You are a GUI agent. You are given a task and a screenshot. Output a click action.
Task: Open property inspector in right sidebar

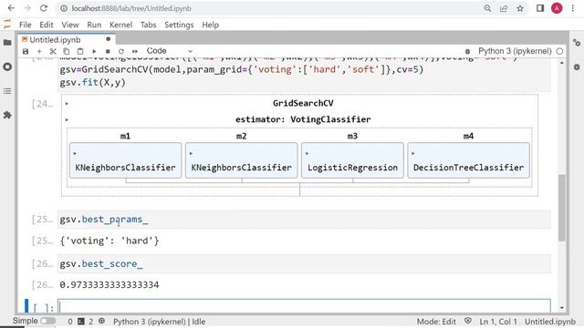click(577, 43)
